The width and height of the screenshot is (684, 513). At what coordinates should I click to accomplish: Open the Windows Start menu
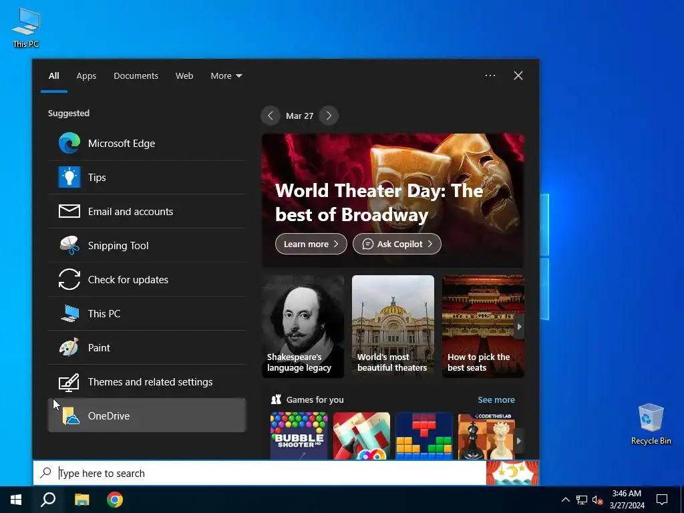pyautogui.click(x=16, y=500)
